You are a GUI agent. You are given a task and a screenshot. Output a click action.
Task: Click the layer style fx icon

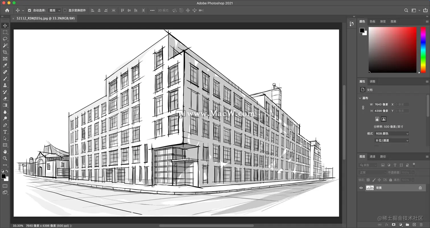click(x=386, y=225)
